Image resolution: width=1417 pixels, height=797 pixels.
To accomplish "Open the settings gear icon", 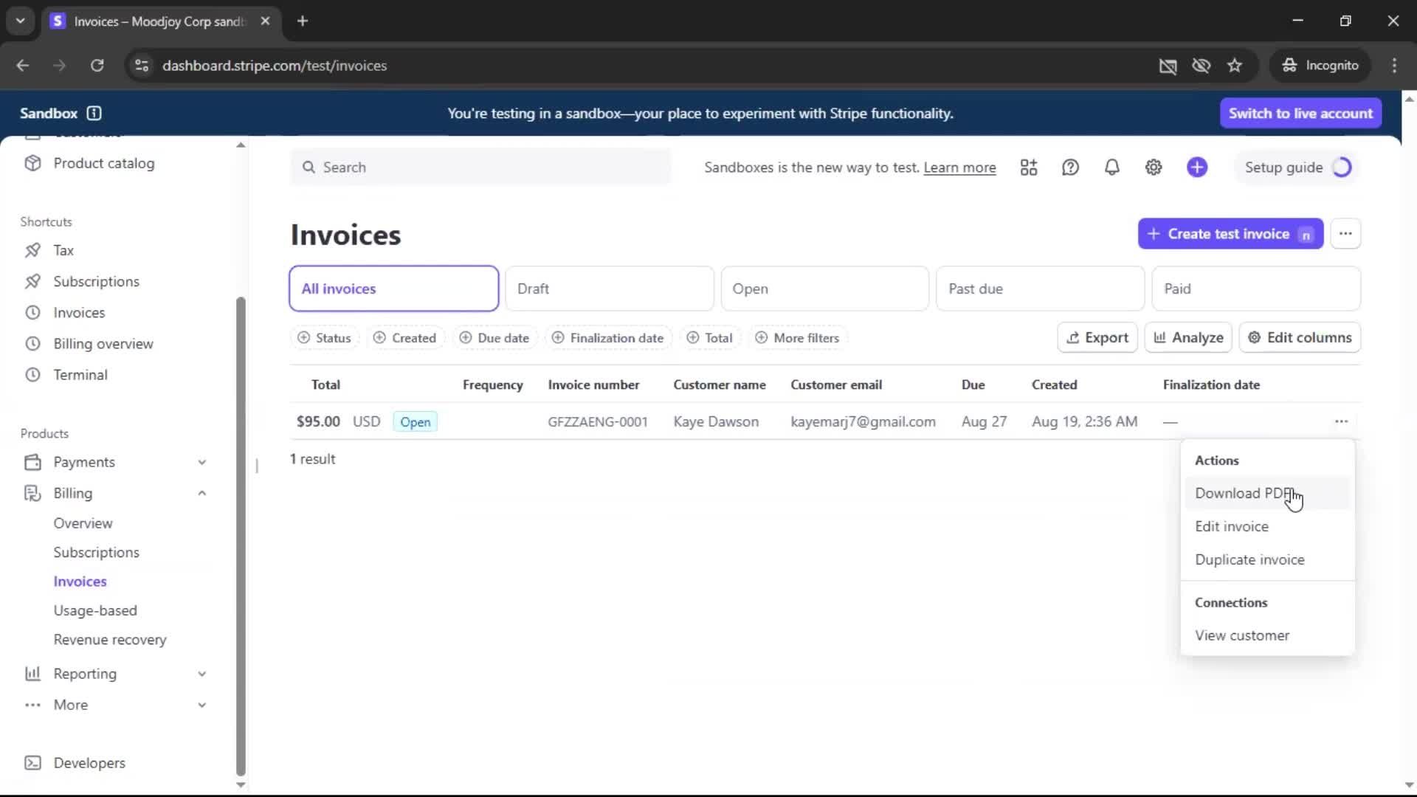I will pos(1154,168).
